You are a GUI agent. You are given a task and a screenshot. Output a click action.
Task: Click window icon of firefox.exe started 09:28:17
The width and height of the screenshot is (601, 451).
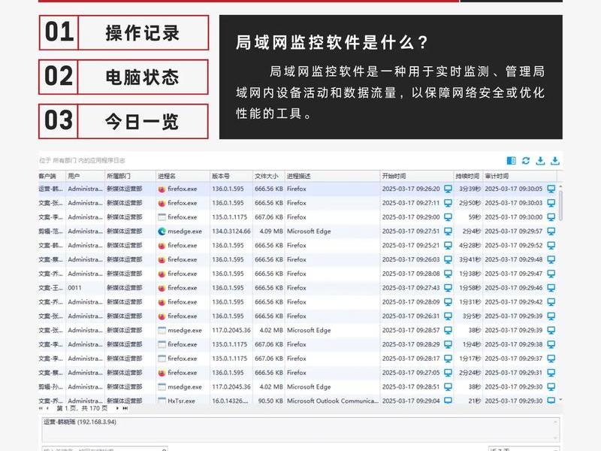[x=162, y=359]
